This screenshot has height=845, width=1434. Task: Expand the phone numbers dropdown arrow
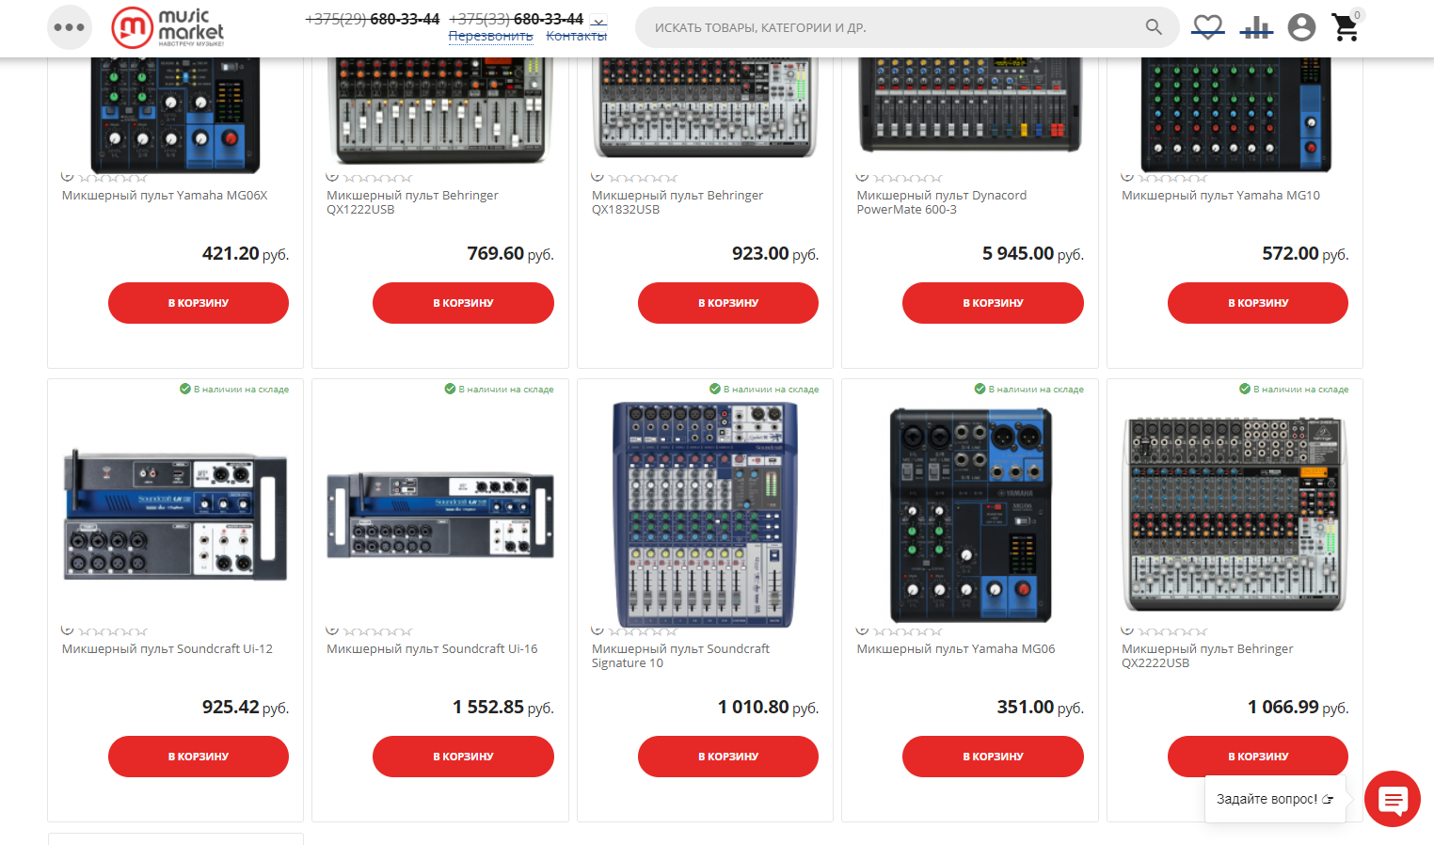click(x=598, y=20)
